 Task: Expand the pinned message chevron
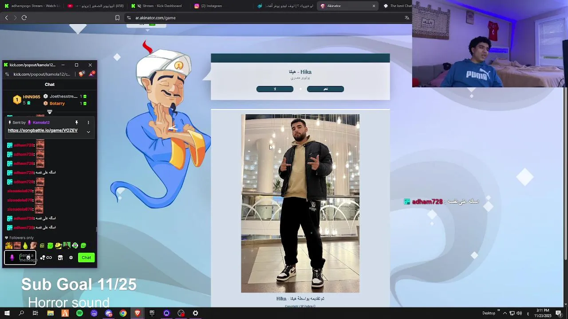pyautogui.click(x=88, y=132)
